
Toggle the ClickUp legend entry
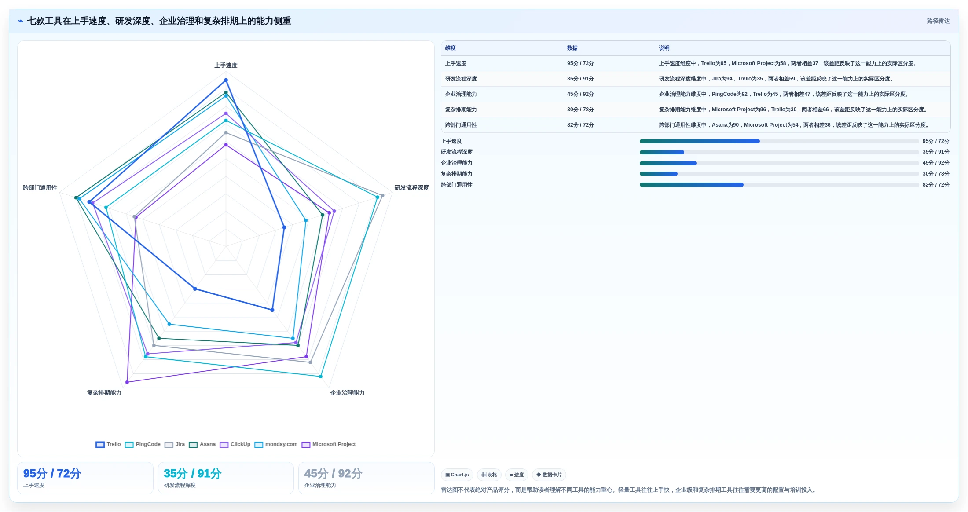pos(235,444)
